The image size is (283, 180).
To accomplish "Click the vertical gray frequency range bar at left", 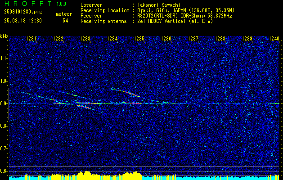I will tap(9, 104).
